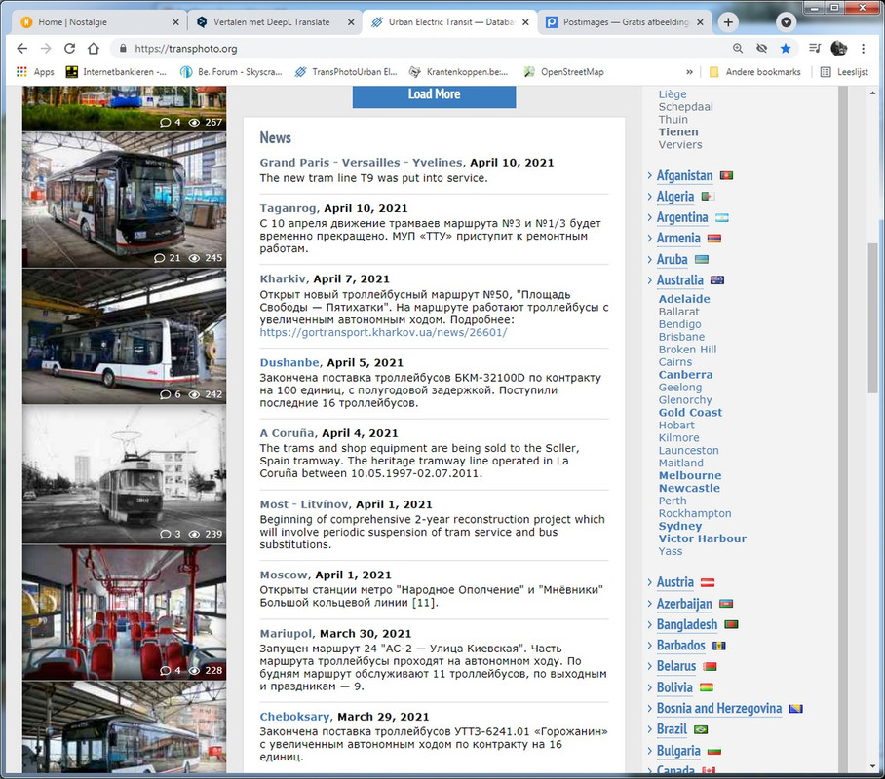Viewport: 885px width, 779px height.
Task: Click the Load More button
Action: [x=434, y=94]
